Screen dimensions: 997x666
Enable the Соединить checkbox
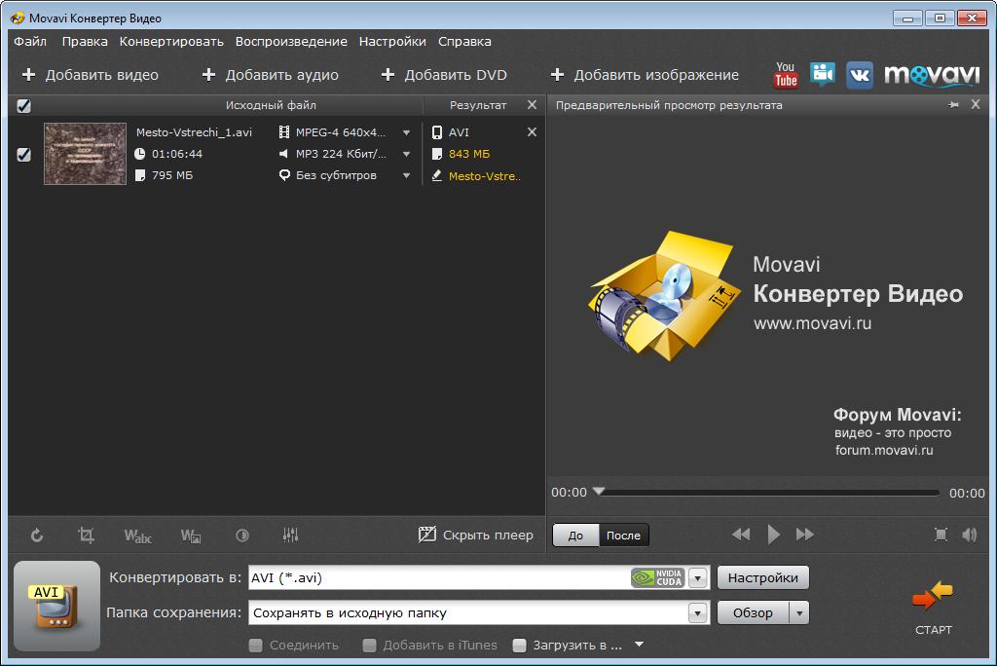click(256, 645)
